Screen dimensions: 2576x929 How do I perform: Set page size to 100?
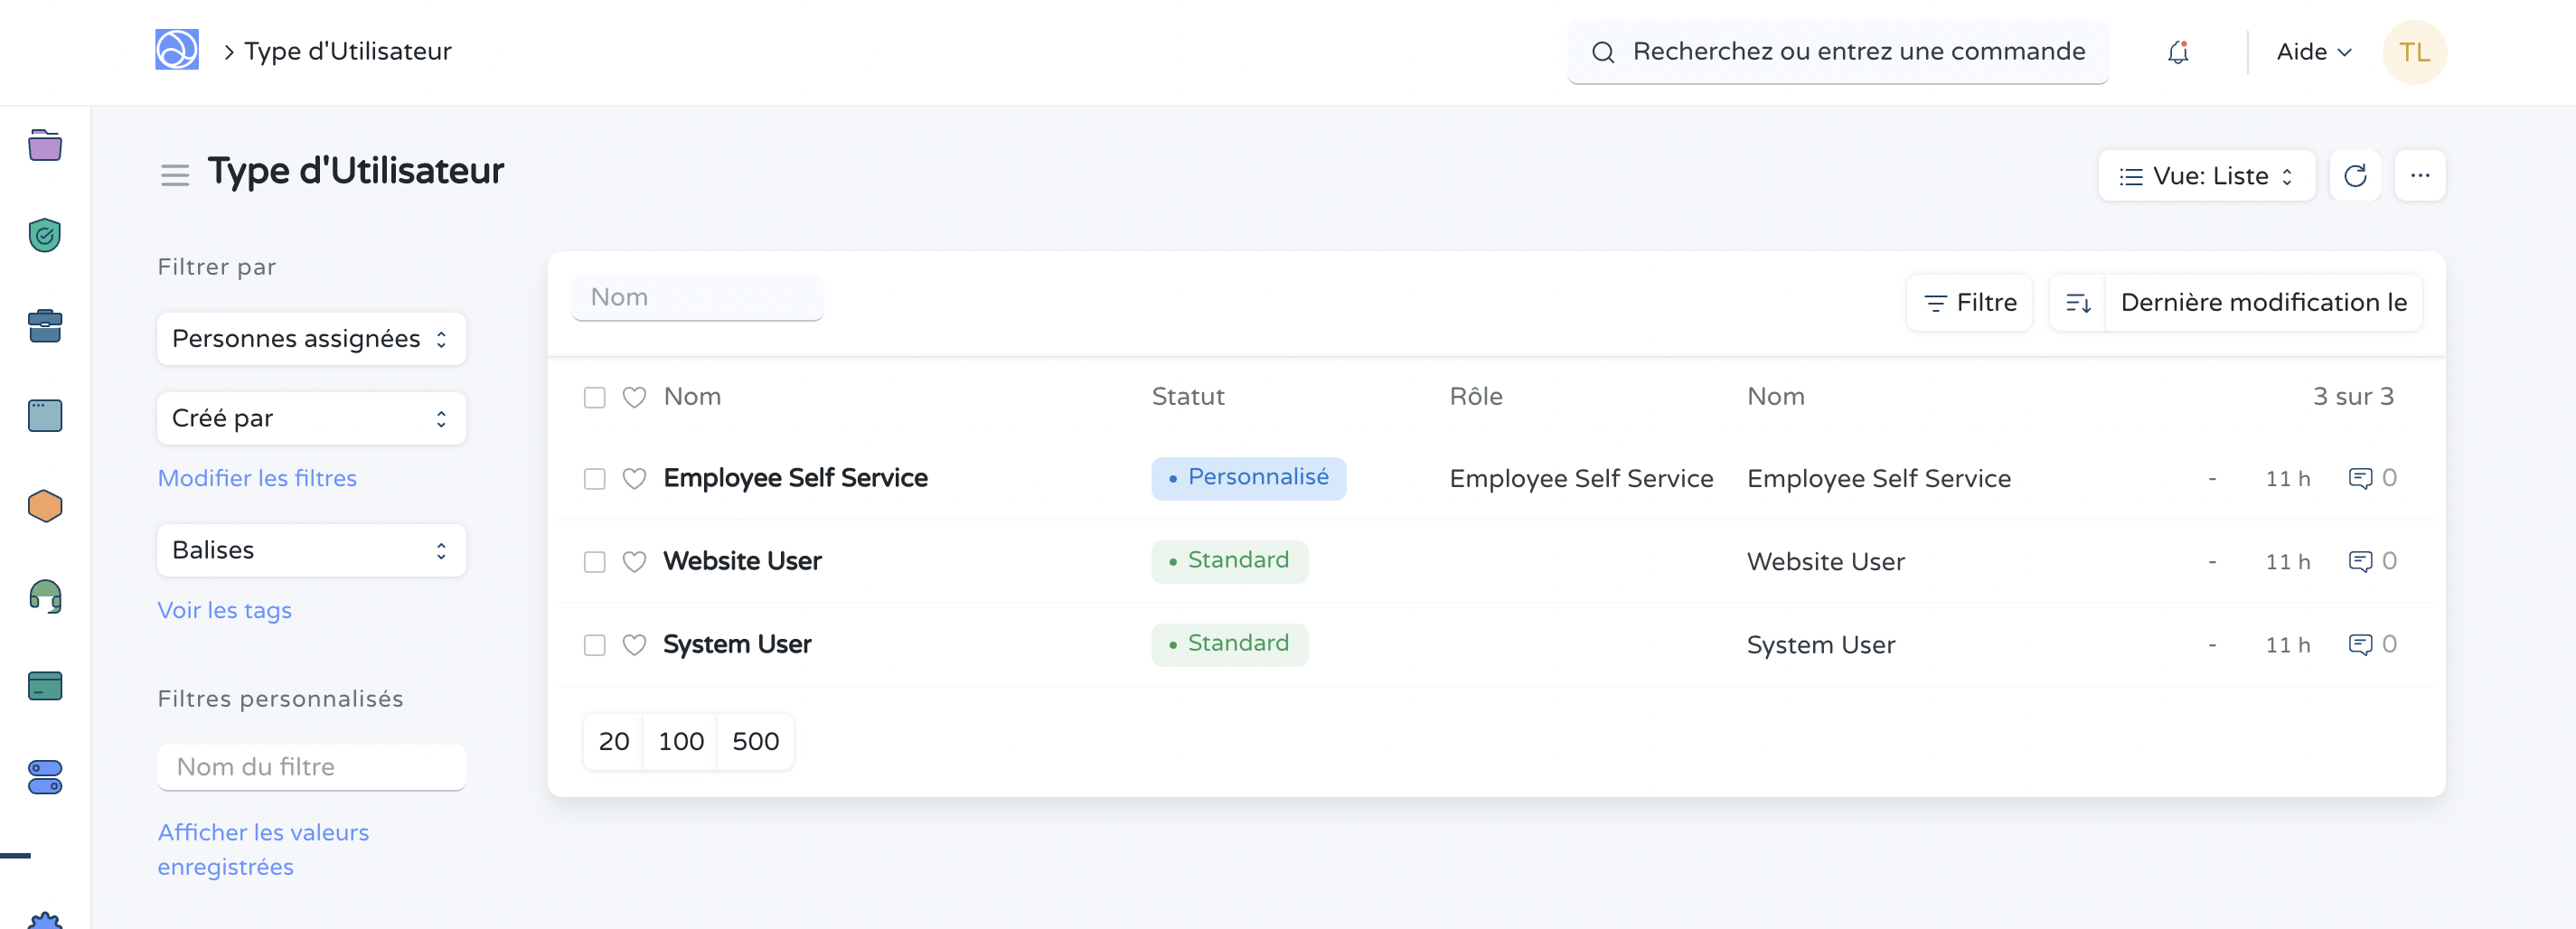pyautogui.click(x=680, y=741)
